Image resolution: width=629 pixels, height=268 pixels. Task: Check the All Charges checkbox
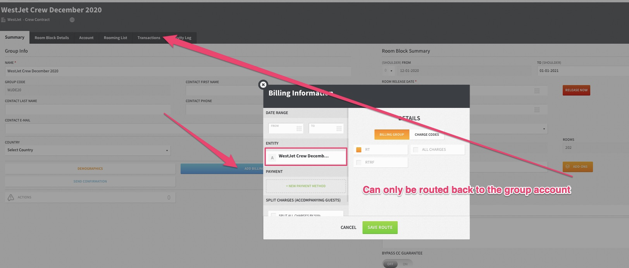coord(416,150)
